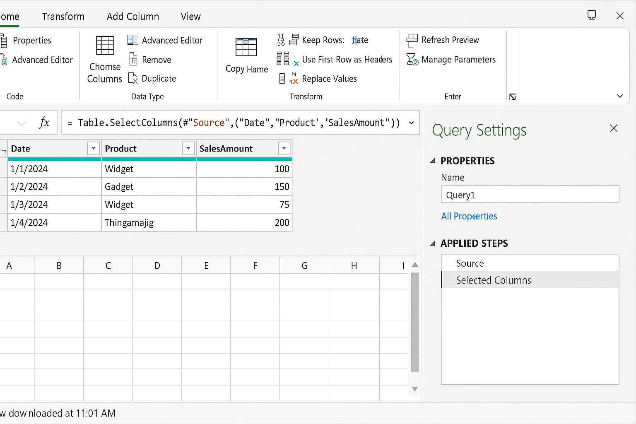The height and width of the screenshot is (424, 636).
Task: Click inside the formula bar text
Action: (x=234, y=123)
